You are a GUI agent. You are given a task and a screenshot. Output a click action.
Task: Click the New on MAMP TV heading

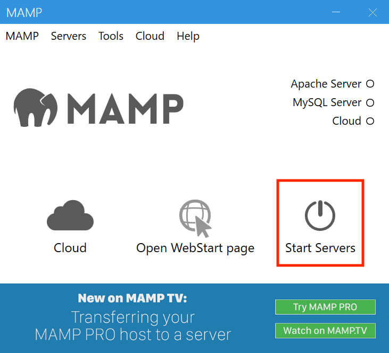[x=133, y=298]
